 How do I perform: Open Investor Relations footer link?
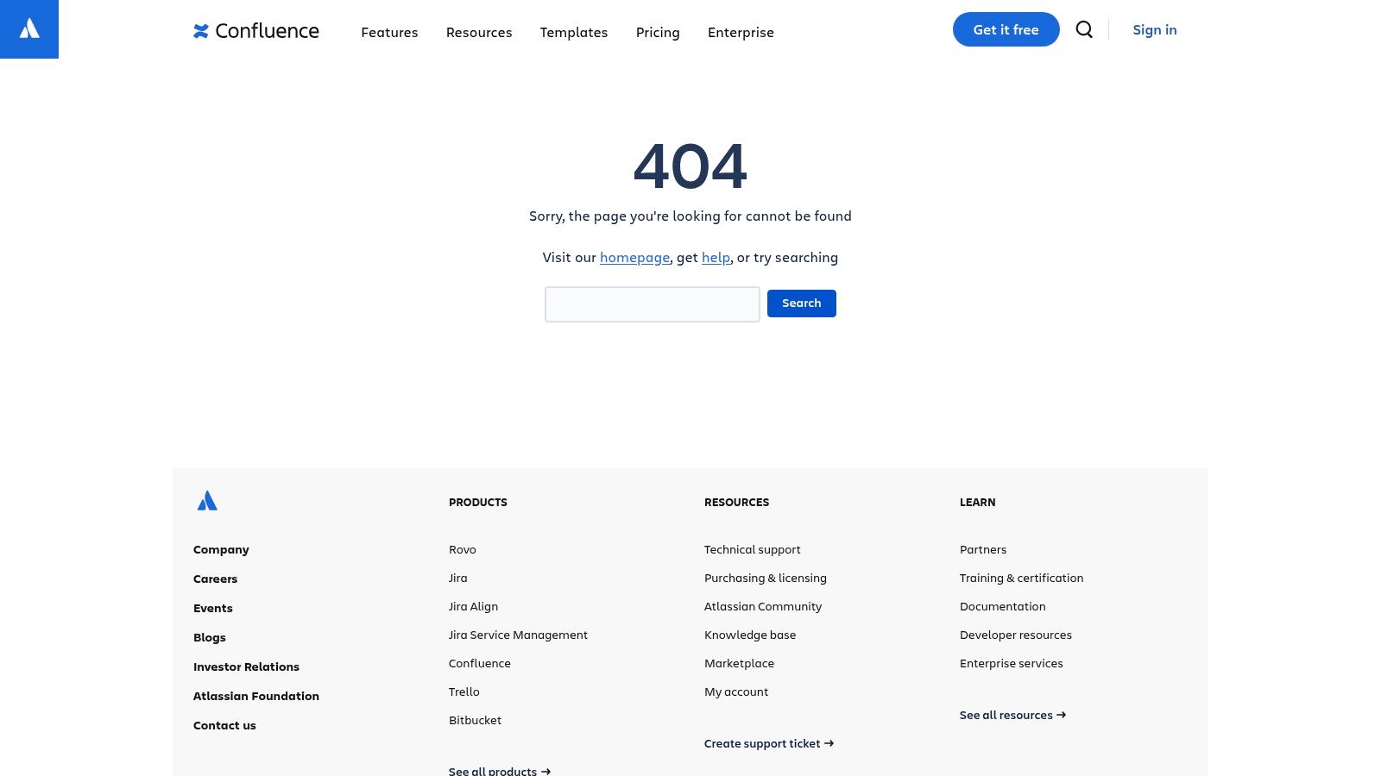[246, 666]
